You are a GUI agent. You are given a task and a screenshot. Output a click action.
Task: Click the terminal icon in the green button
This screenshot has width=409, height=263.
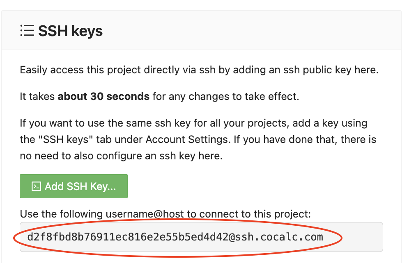click(37, 186)
